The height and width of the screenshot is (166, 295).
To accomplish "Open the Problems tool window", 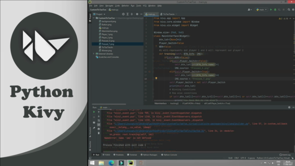I will (x=118, y=155).
